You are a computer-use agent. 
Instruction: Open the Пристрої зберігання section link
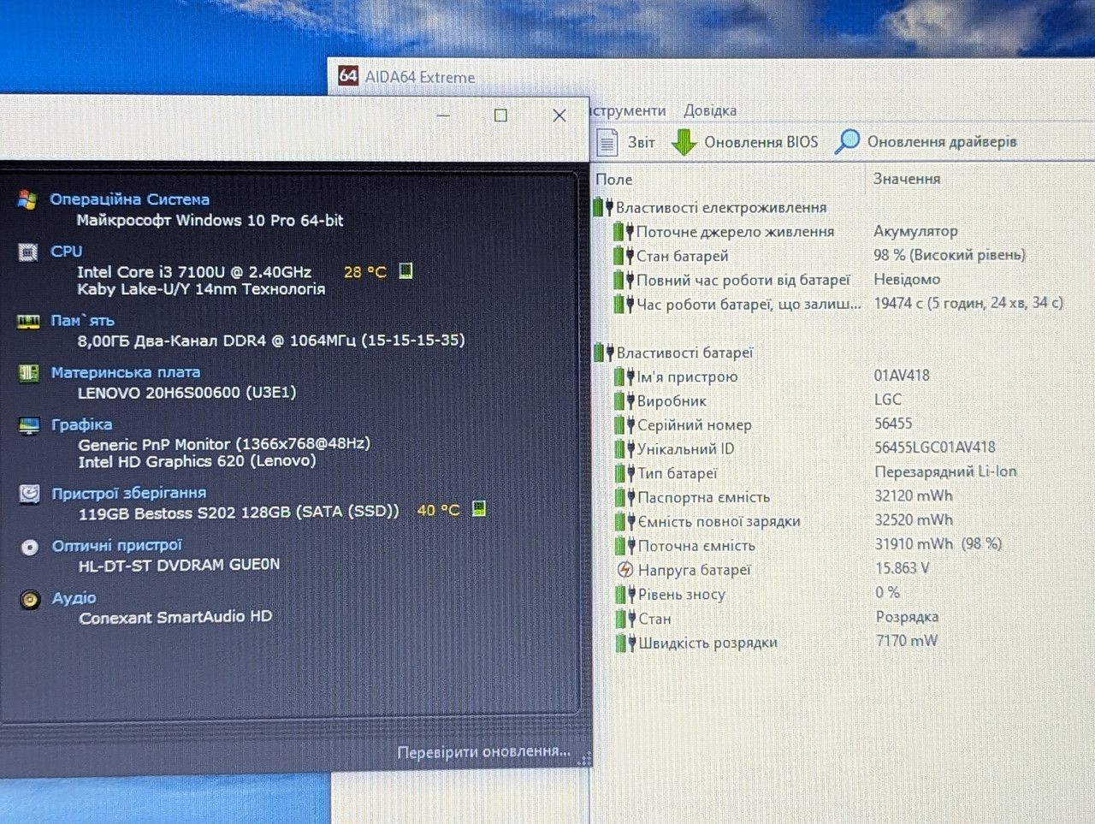129,493
